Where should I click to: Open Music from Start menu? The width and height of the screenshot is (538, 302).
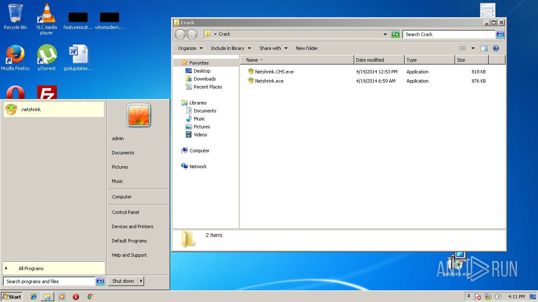117,181
